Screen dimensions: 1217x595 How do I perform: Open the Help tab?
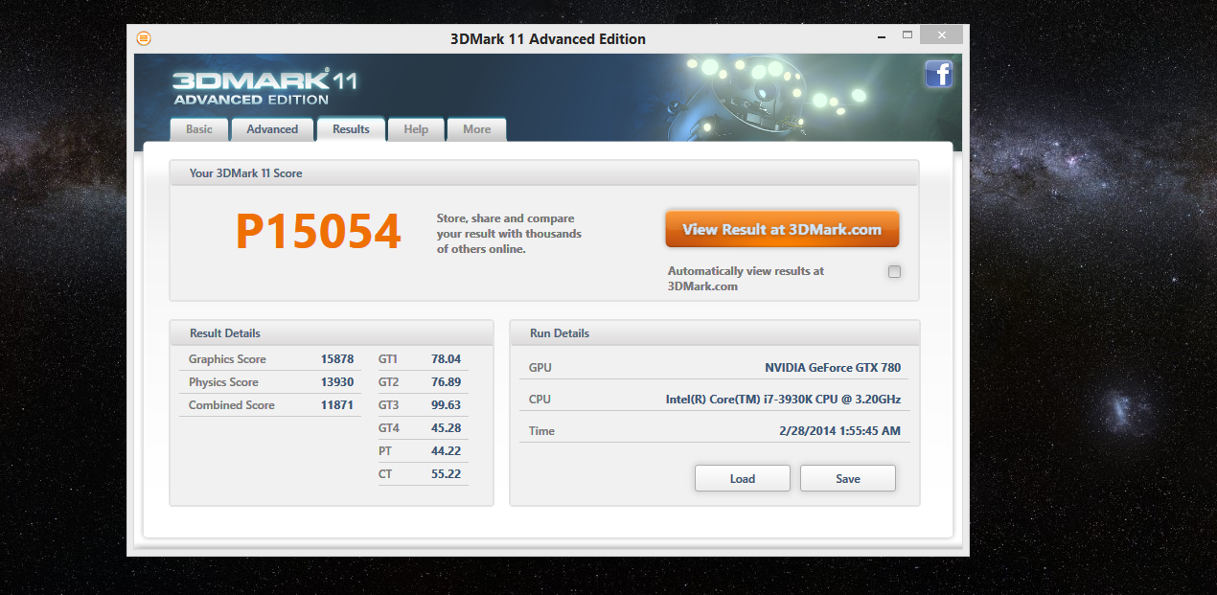coord(416,129)
